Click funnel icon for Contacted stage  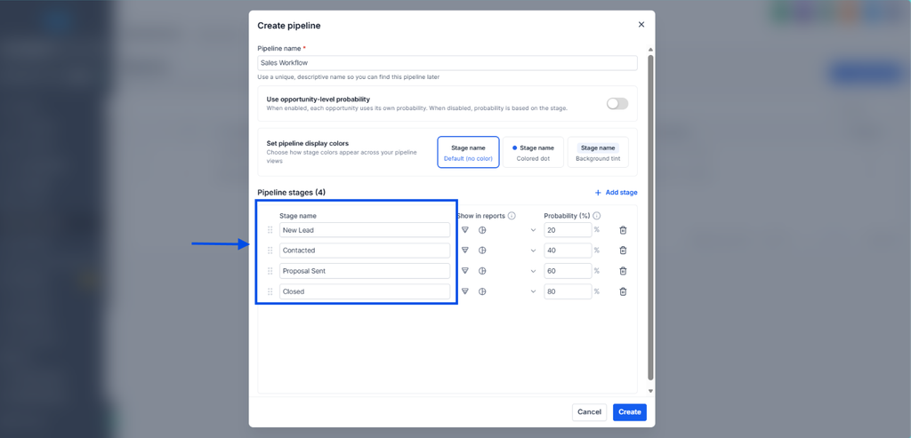pos(464,250)
